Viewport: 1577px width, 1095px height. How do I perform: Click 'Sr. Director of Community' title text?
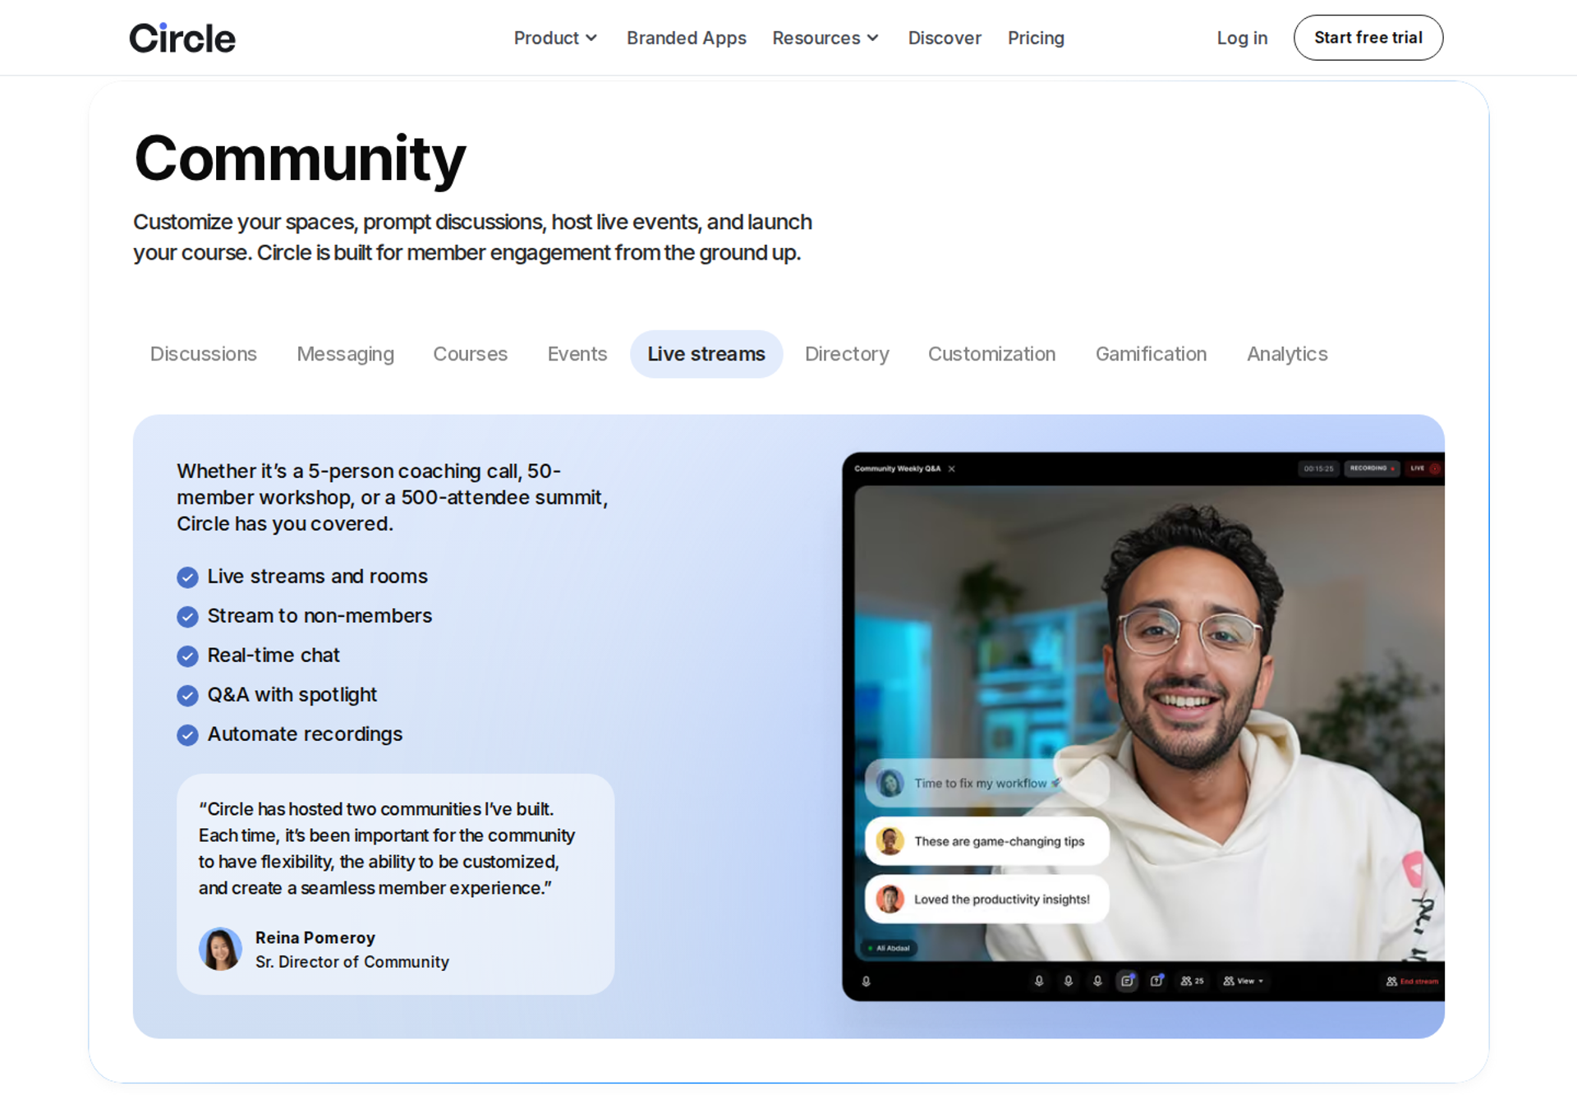[x=352, y=962]
